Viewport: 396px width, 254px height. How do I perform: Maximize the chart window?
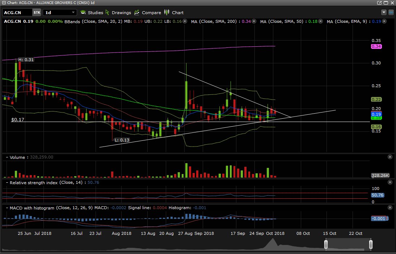(x=386, y=3)
